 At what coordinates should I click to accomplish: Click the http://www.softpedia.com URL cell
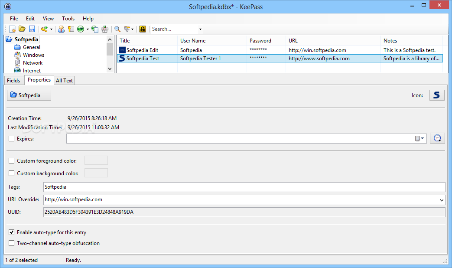click(x=319, y=59)
